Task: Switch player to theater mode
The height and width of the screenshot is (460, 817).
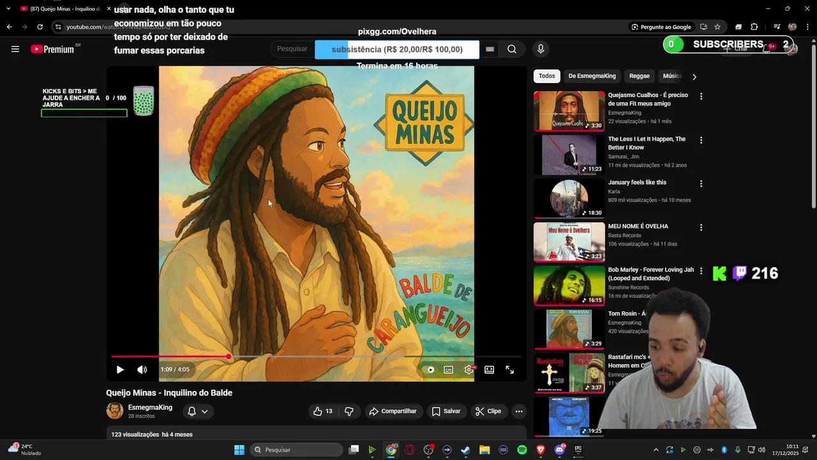Action: [489, 369]
